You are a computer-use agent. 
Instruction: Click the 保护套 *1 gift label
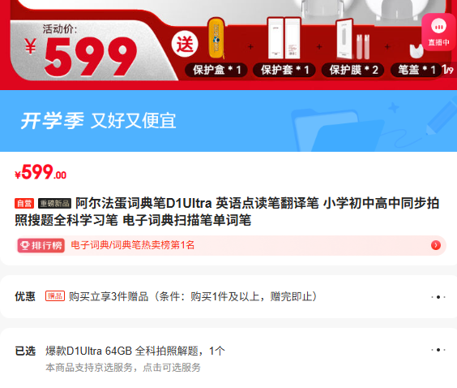[x=284, y=70]
